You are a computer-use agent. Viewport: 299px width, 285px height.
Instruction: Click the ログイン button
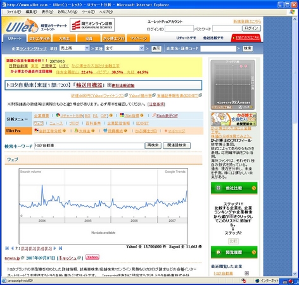tap(251, 28)
